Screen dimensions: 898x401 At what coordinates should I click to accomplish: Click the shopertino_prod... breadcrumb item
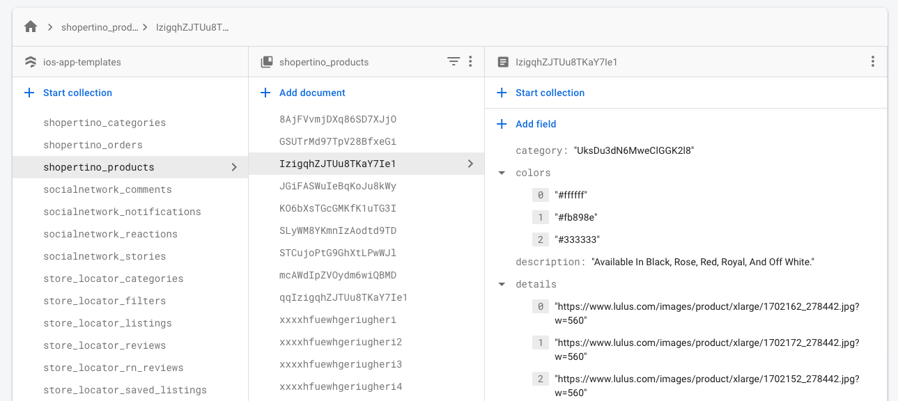tap(100, 27)
